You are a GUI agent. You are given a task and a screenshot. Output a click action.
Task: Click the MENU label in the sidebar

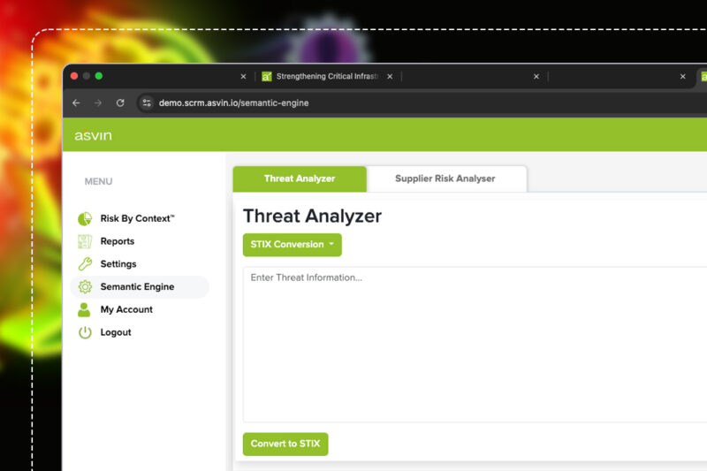[98, 182]
